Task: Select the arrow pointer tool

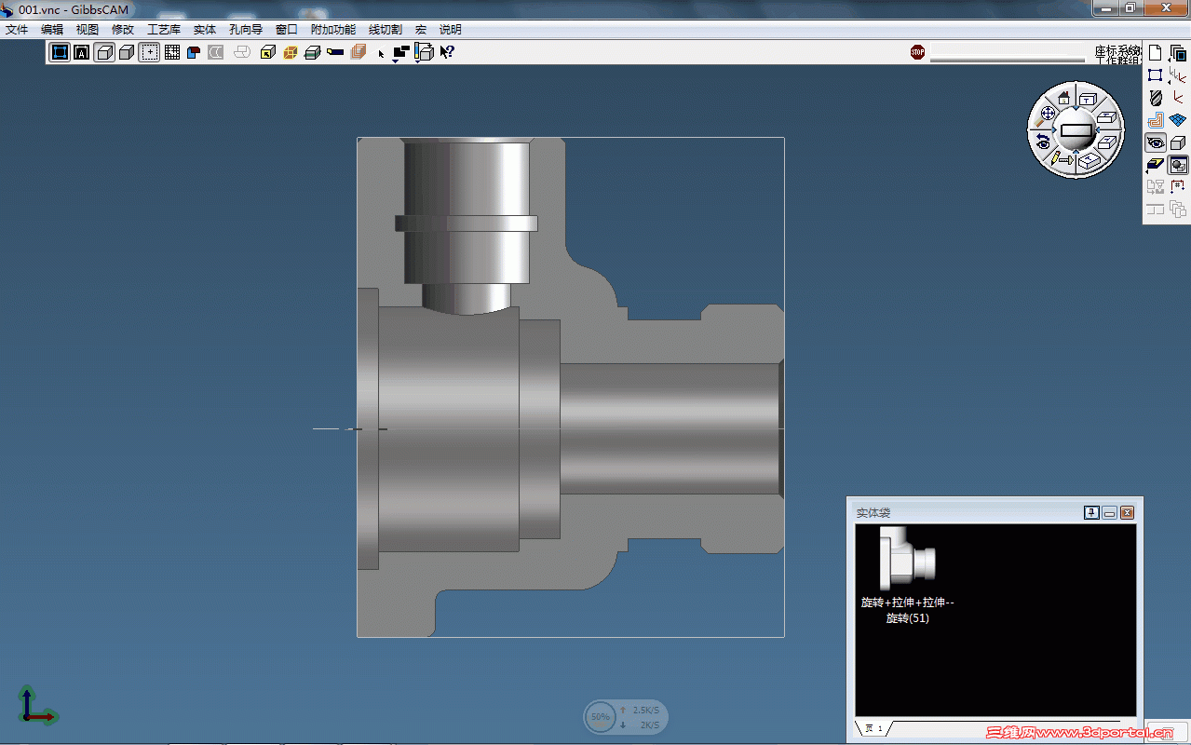Action: point(382,53)
